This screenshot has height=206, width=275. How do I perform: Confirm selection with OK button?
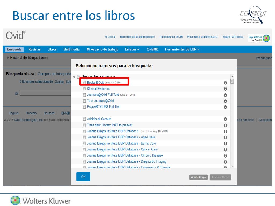83,176
